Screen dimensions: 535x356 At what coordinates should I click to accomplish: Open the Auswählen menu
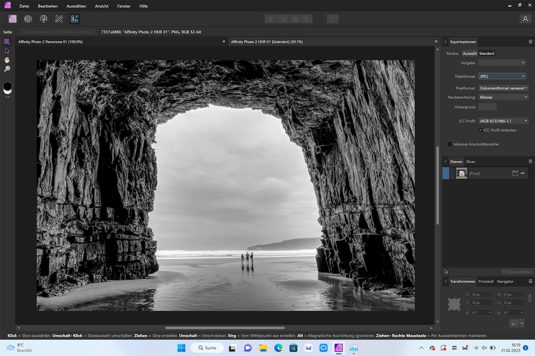(76, 6)
